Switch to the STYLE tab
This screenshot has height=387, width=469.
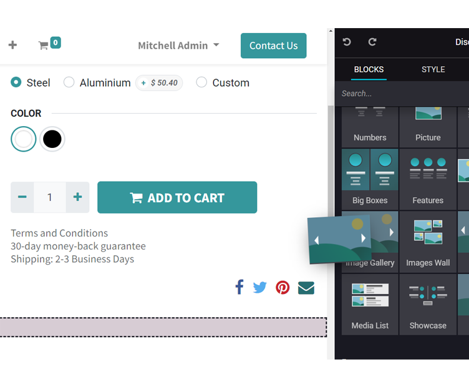(x=433, y=69)
